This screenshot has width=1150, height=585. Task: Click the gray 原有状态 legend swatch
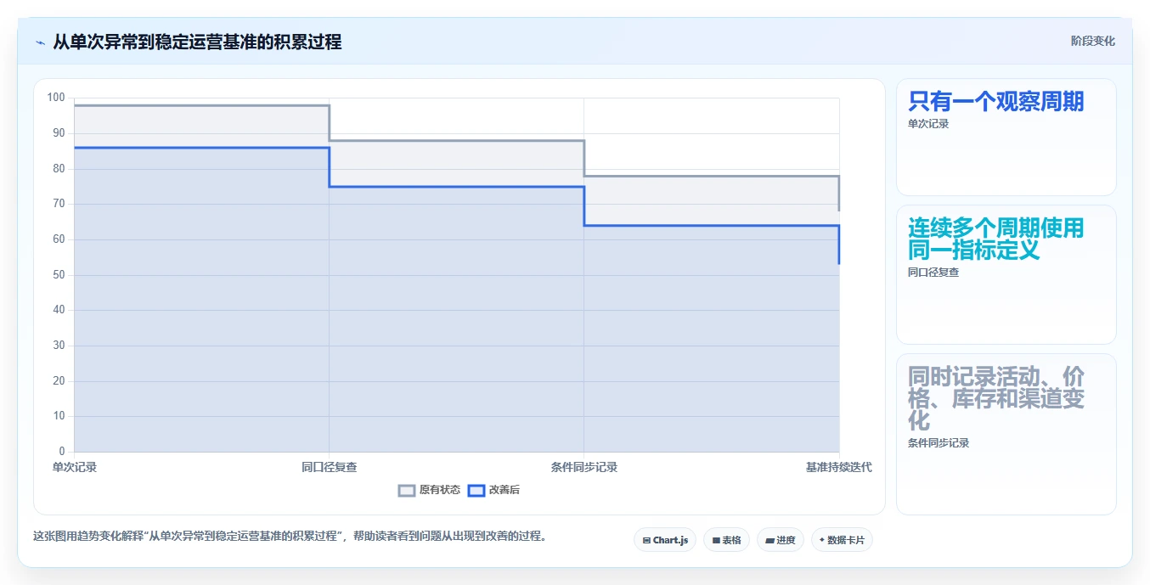tap(407, 490)
